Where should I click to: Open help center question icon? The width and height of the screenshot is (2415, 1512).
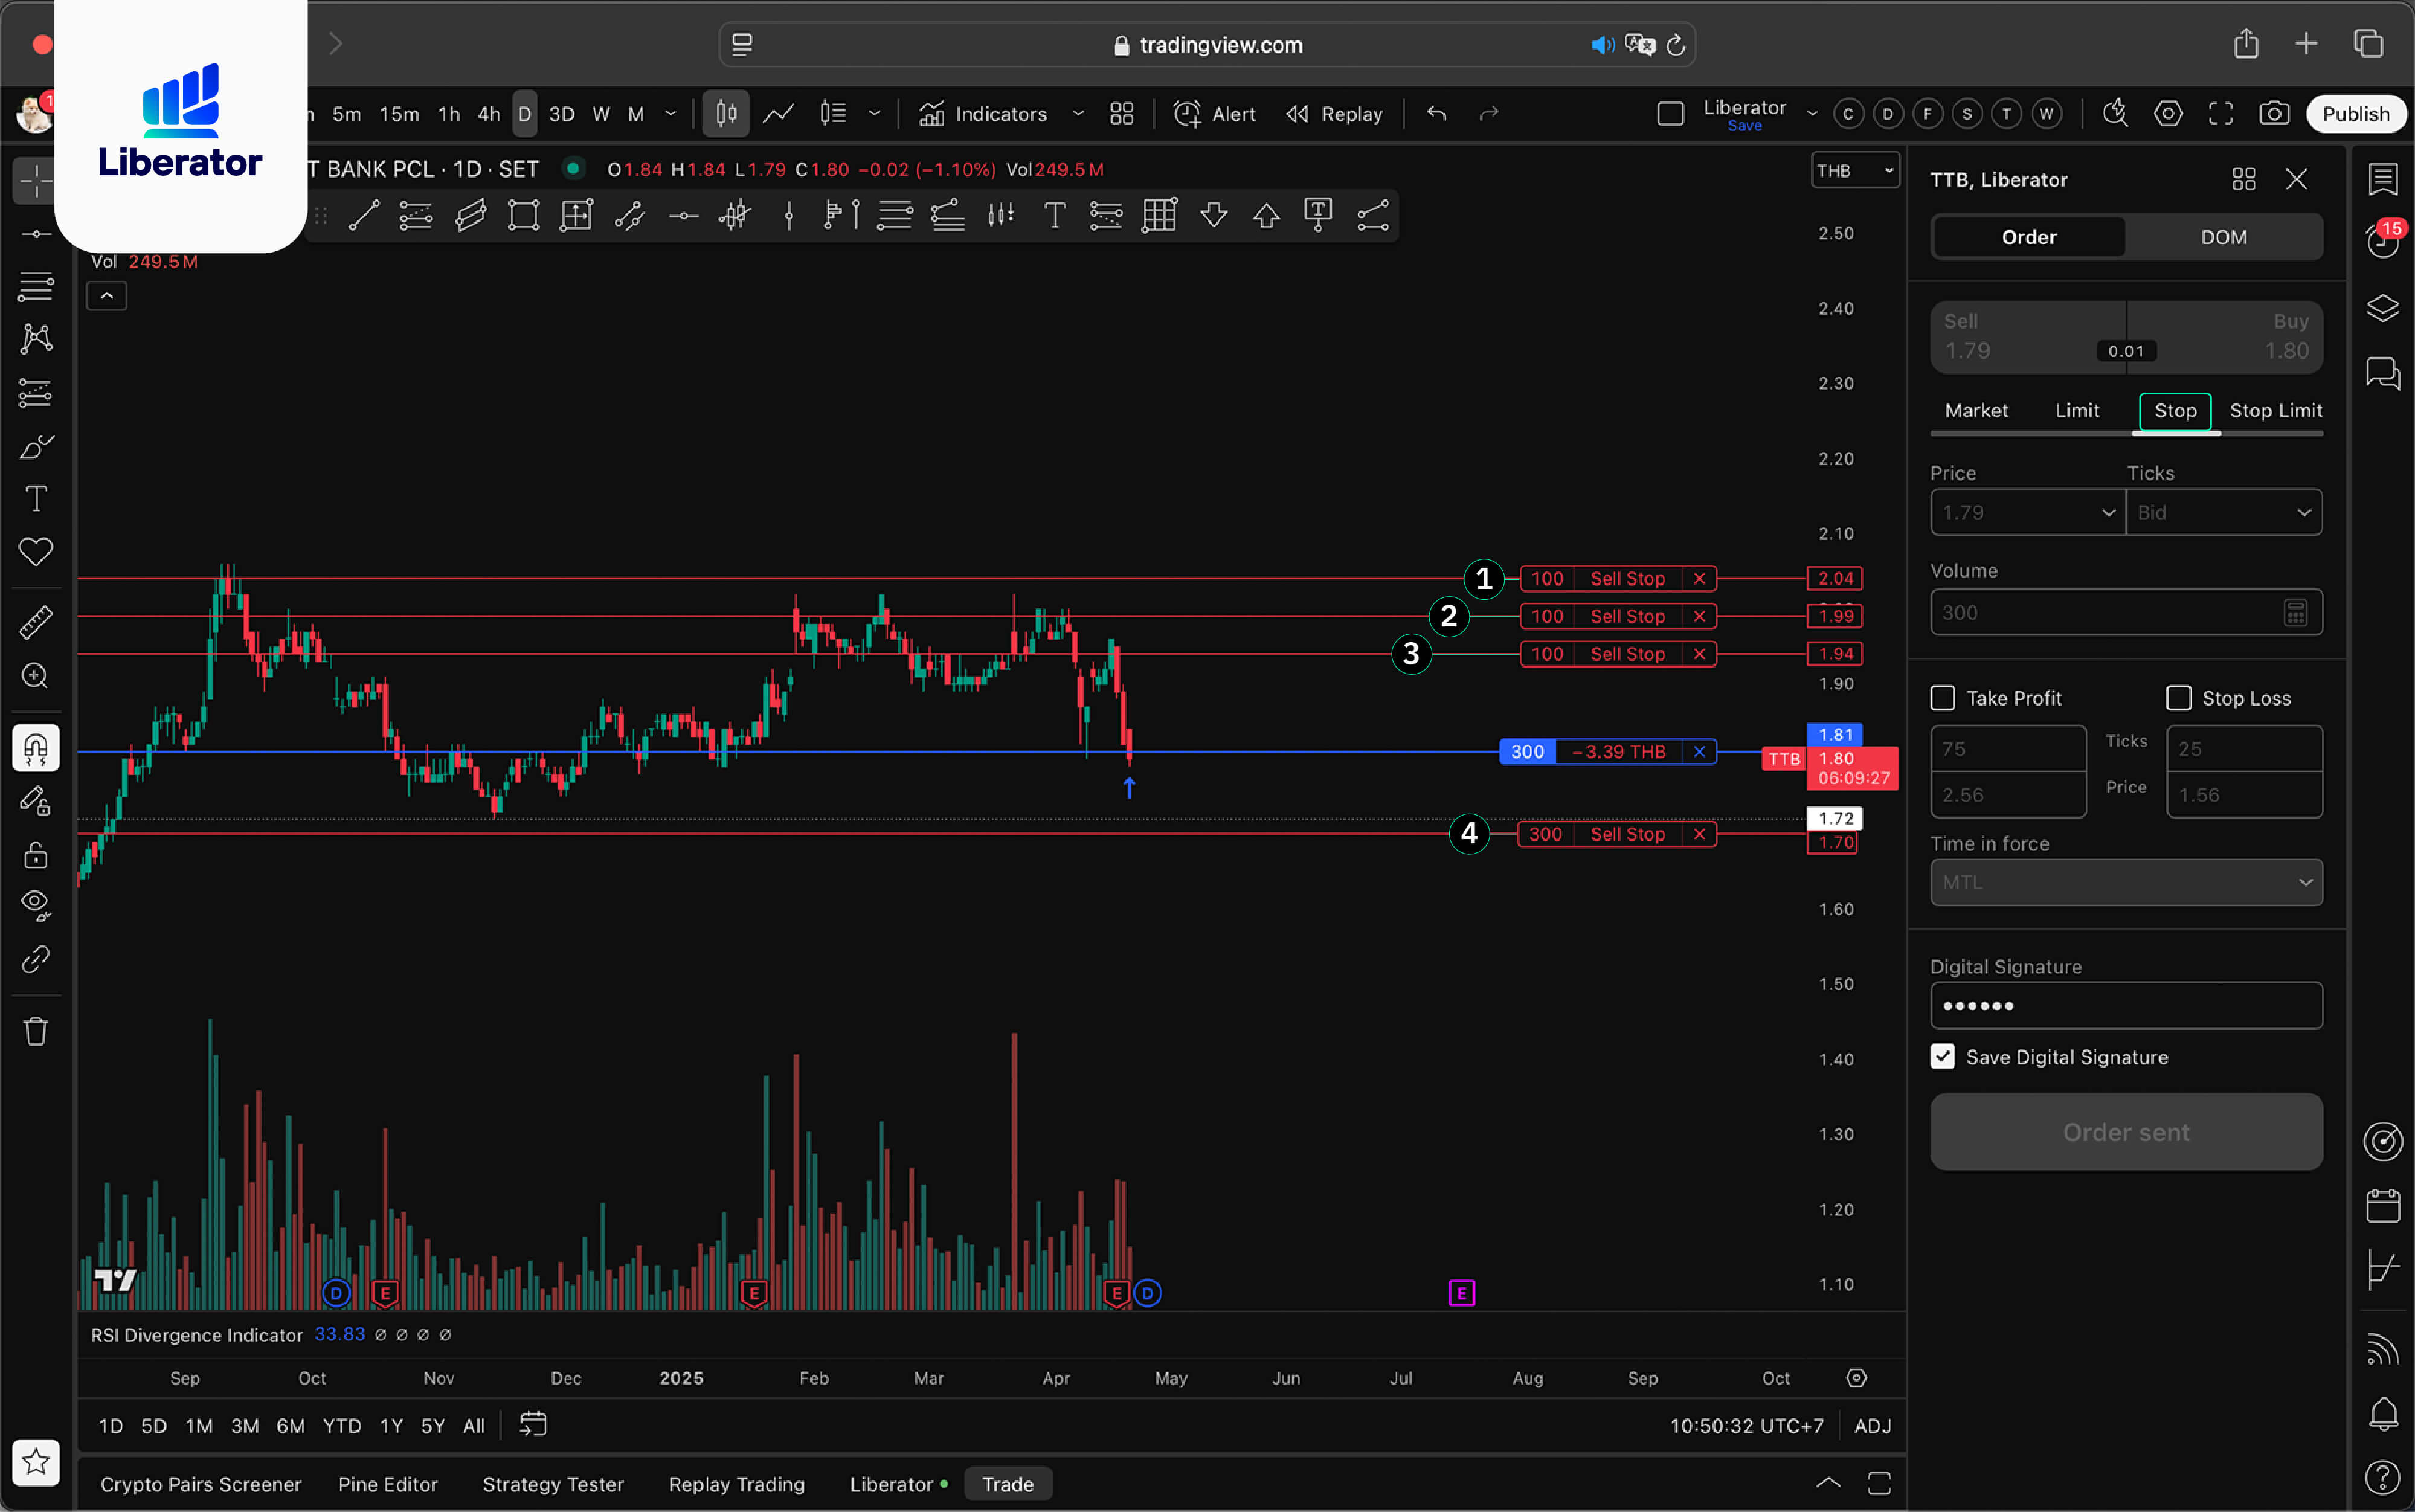(2383, 1477)
